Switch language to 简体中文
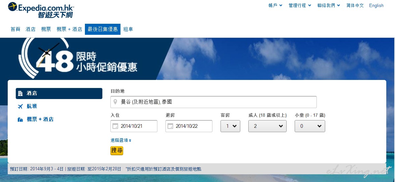 pos(355,5)
